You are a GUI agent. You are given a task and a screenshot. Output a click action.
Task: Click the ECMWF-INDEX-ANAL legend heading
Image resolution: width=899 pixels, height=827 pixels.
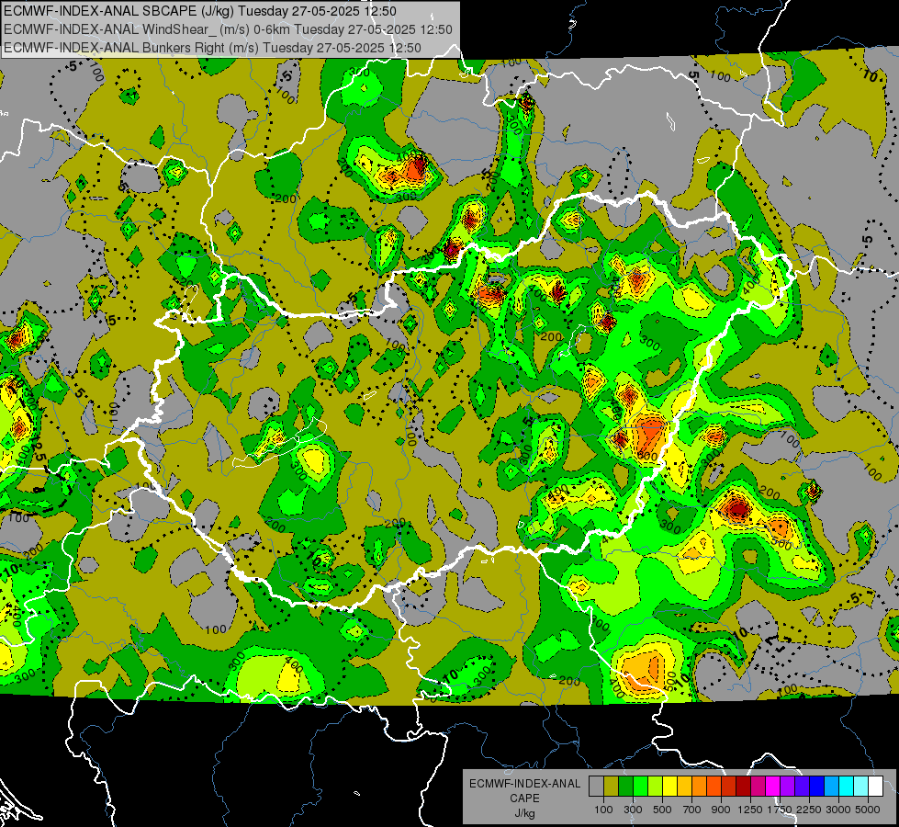pyautogui.click(x=524, y=784)
